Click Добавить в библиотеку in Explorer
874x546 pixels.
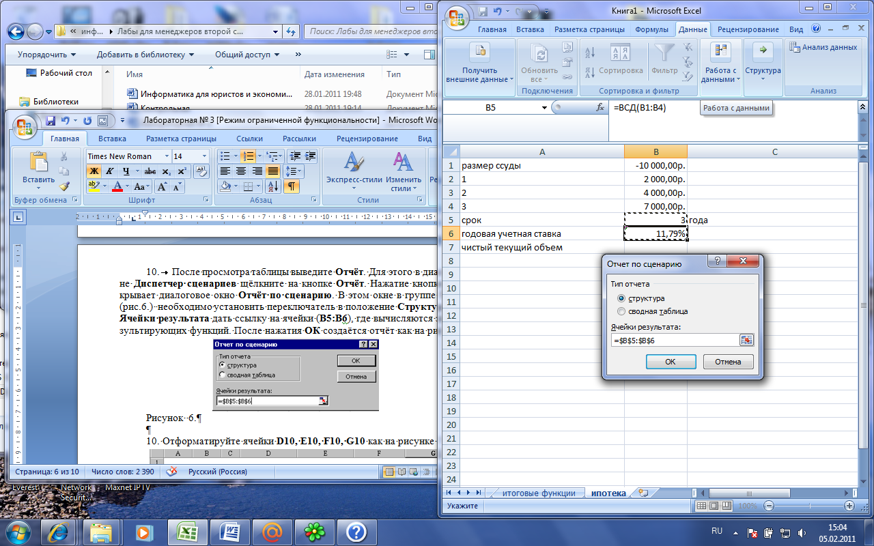pyautogui.click(x=145, y=55)
